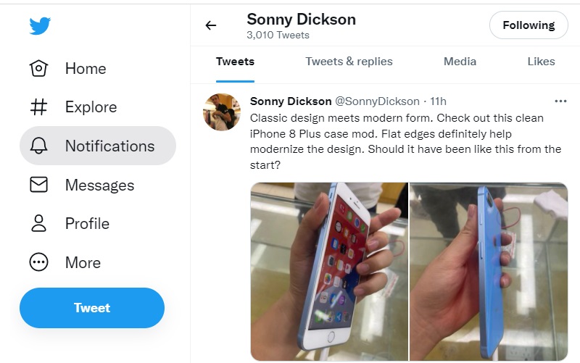
Task: Switch to the Tweets & replies tab
Action: (x=349, y=62)
